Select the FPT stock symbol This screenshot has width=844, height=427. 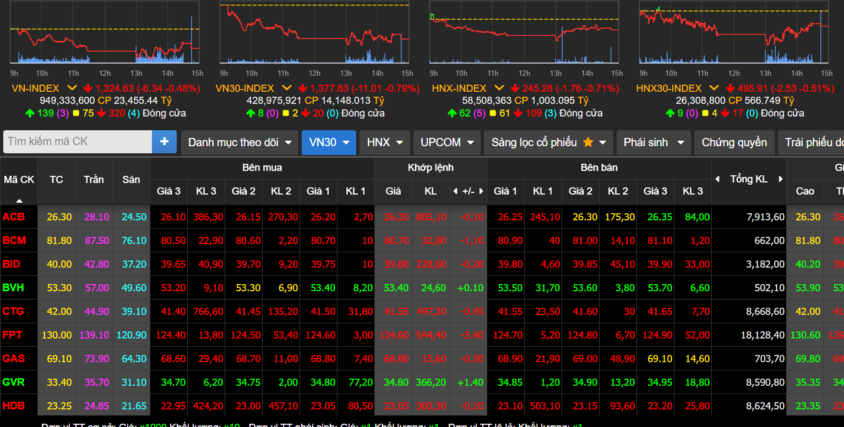12,335
